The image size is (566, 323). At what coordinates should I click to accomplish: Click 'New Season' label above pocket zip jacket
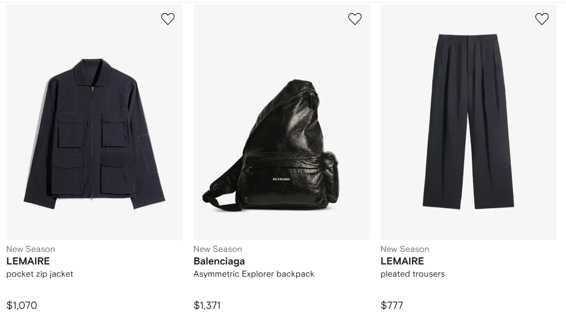coord(30,249)
